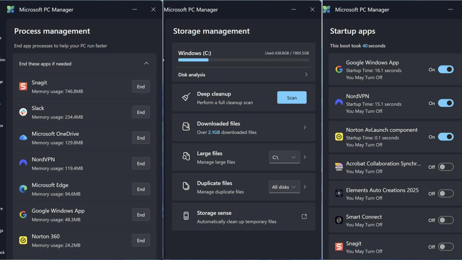The image size is (462, 260).
Task: Turn on Smart Connect startup toggle
Action: tap(446, 220)
